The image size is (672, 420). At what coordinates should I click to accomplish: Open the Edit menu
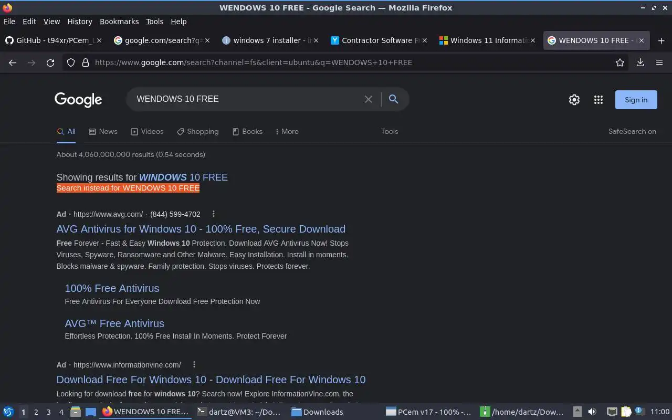(x=29, y=22)
